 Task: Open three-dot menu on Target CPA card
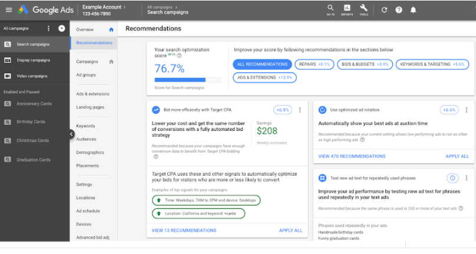300,110
